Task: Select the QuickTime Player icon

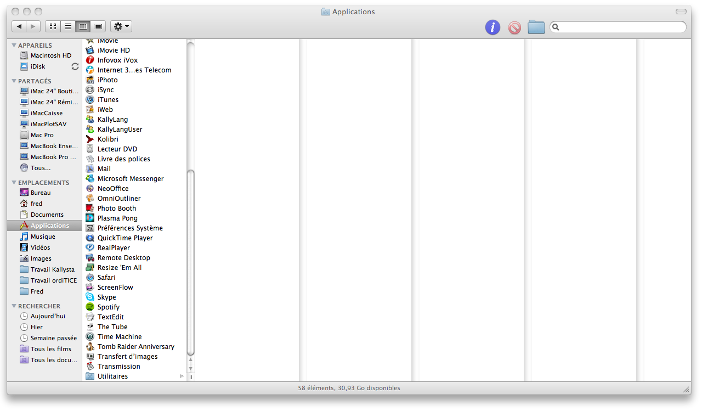Action: click(x=90, y=238)
